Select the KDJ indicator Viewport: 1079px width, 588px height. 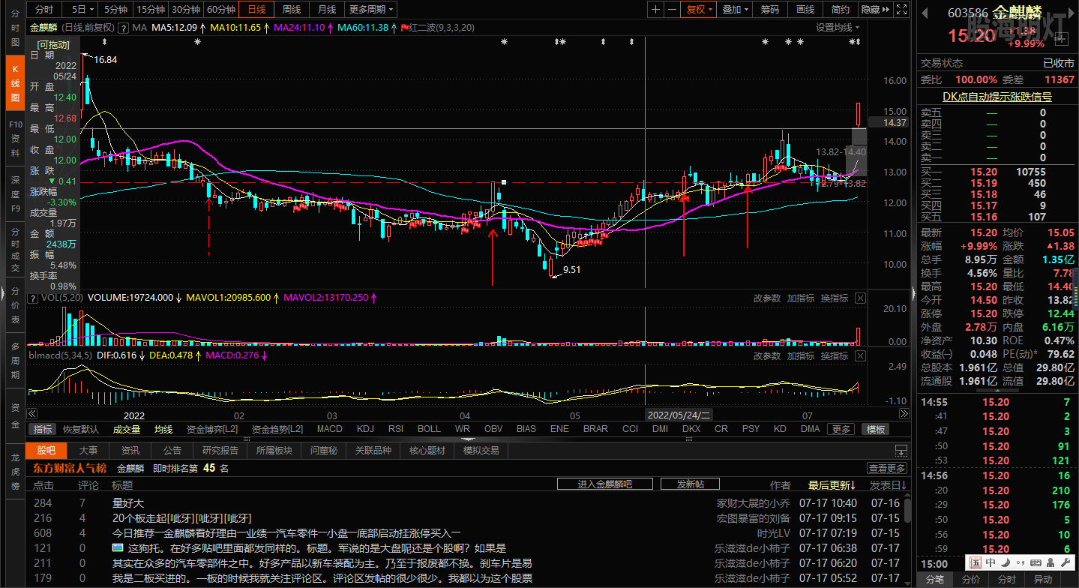(364, 429)
